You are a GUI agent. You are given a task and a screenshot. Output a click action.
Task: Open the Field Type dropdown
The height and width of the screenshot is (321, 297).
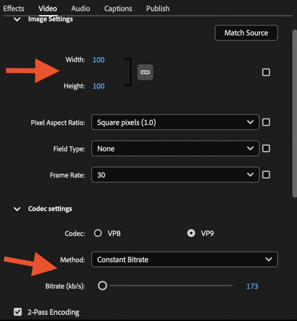[175, 149]
